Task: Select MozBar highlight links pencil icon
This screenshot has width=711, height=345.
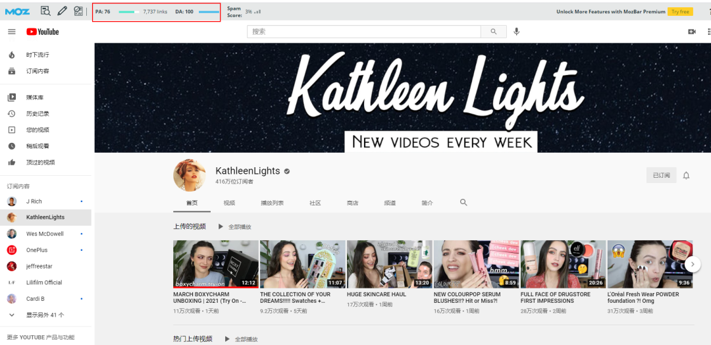Action: pos(62,11)
